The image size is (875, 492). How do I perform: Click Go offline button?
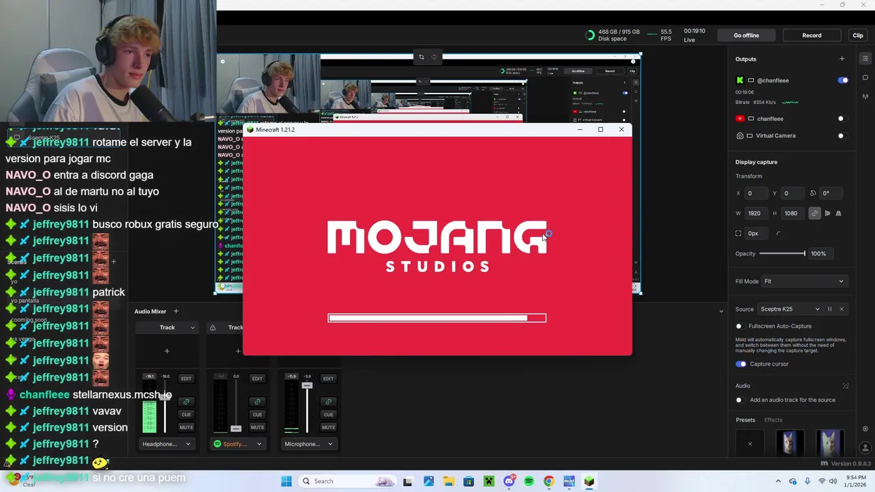pyautogui.click(x=746, y=36)
